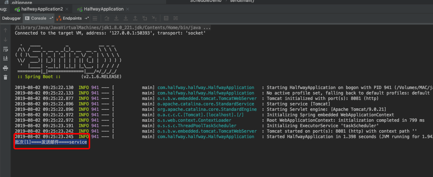Image resolution: width=433 pixels, height=177 pixels.
Task: Clear console with the trash icon
Action: click(x=5, y=77)
